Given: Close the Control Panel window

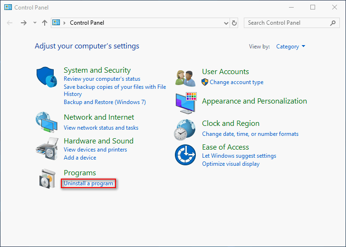Looking at the screenshot, I should [335, 7].
